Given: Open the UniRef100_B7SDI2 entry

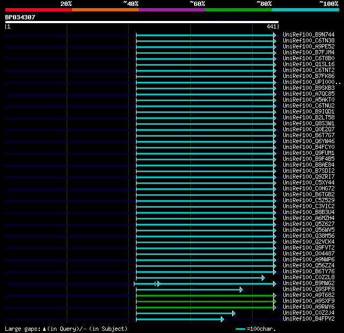Looking at the screenshot, I should point(309,171).
